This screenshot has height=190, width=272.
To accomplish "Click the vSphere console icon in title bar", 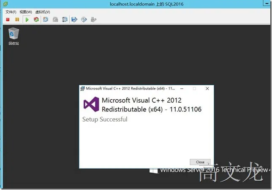I will [5, 4].
